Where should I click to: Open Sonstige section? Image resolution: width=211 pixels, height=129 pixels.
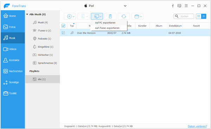[x=13, y=82]
